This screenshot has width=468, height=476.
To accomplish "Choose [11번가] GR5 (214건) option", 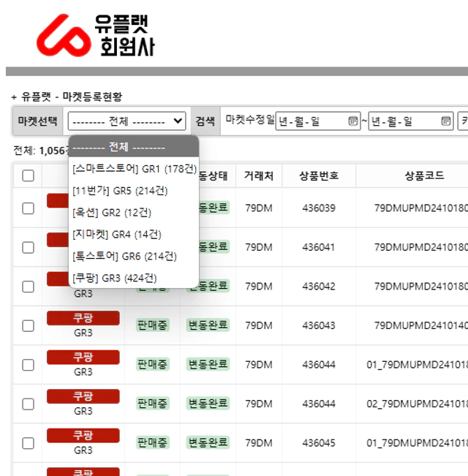I will [x=134, y=191].
